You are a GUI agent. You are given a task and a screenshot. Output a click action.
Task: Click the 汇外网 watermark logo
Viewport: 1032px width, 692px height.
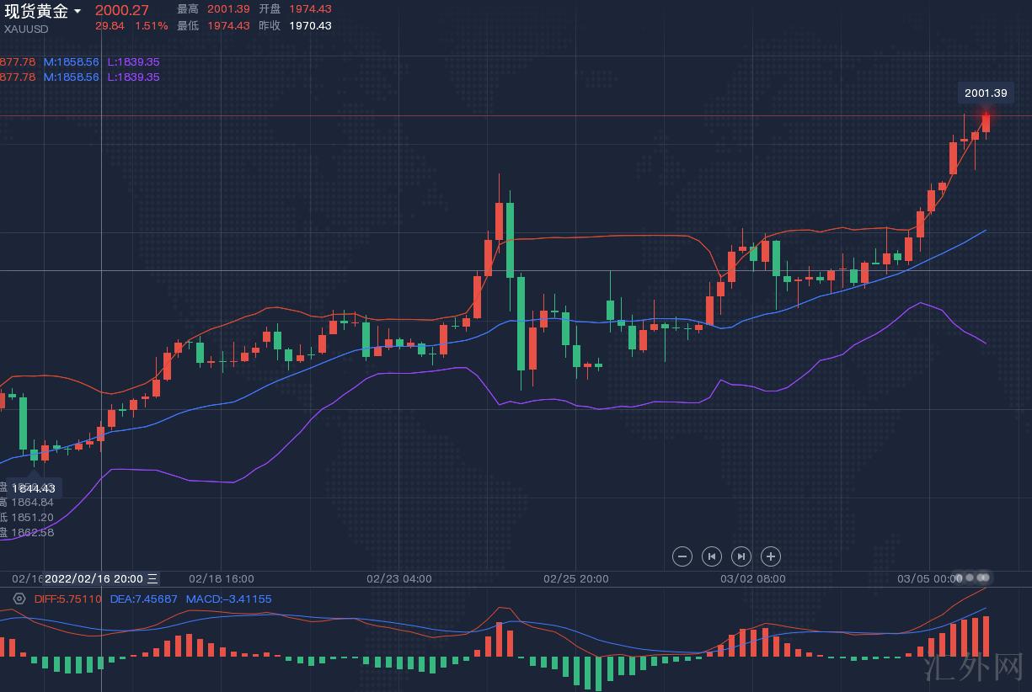point(986,671)
